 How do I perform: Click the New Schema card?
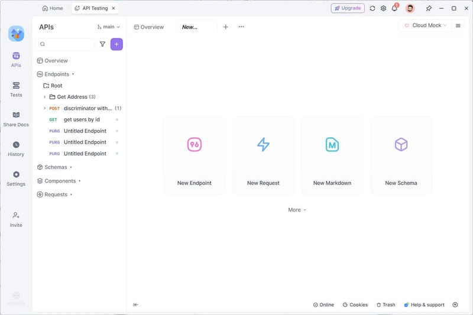click(401, 155)
